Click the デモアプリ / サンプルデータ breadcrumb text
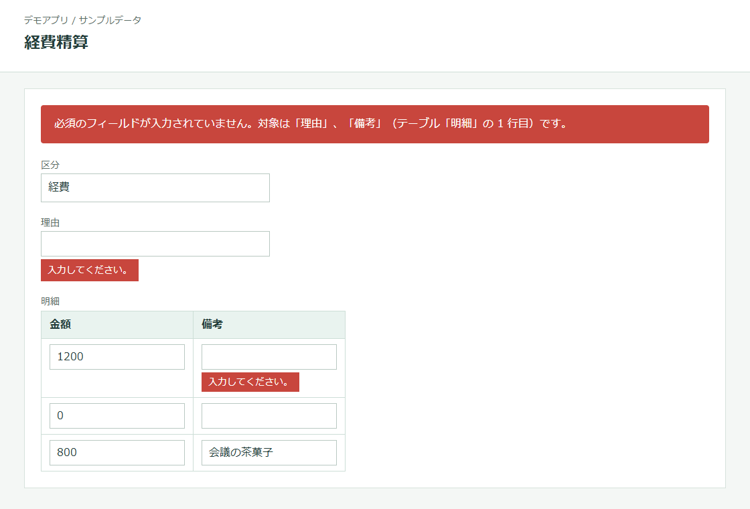Screen dimensions: 750x509 click(83, 20)
